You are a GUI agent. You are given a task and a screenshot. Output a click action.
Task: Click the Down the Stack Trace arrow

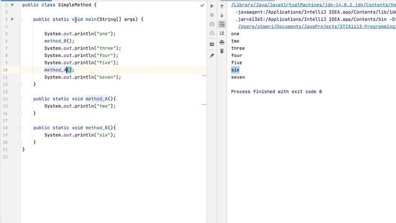pos(222,15)
